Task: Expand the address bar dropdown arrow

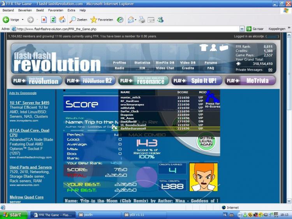Action: click(242, 29)
